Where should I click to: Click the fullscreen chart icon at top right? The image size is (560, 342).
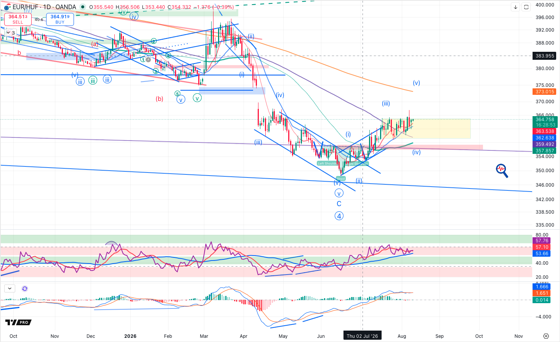526,7
